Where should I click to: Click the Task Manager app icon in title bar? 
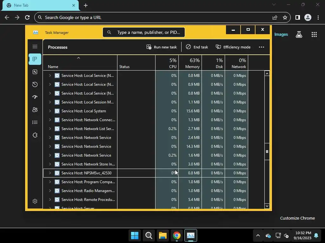[36, 33]
